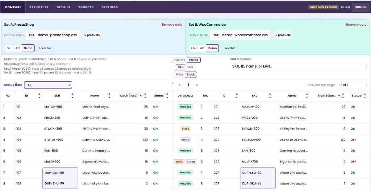The width and height of the screenshot is (371, 191).
Task: Click Set A ID cell 103
Action: tap(18, 129)
